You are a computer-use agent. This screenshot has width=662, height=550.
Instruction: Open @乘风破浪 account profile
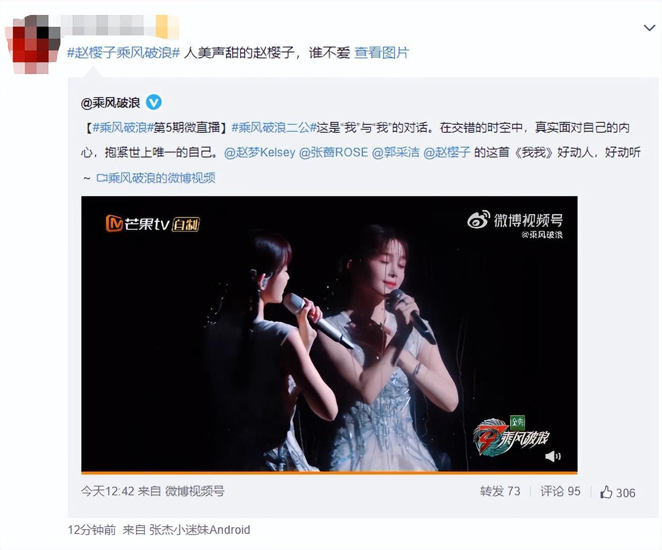(x=111, y=103)
